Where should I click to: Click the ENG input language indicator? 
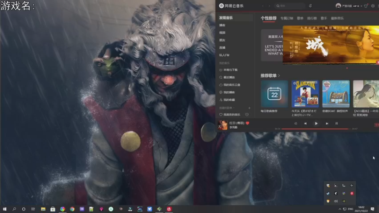click(x=351, y=209)
